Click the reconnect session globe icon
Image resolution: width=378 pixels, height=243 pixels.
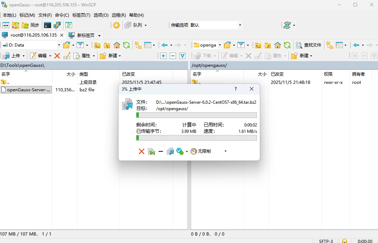[x=287, y=25]
